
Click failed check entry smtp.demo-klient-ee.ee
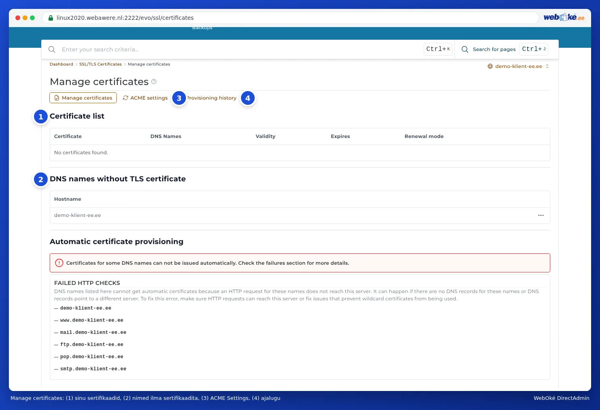tap(93, 369)
